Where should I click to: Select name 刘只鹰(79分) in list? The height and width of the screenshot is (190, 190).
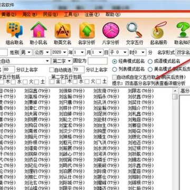72,102
